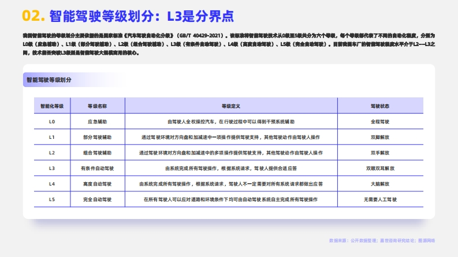458x257 pixels.
Task: Select the L5 level cell
Action: pyautogui.click(x=52, y=199)
